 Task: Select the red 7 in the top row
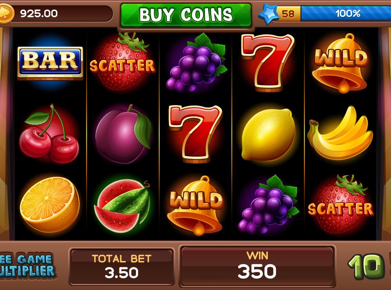(x=268, y=62)
